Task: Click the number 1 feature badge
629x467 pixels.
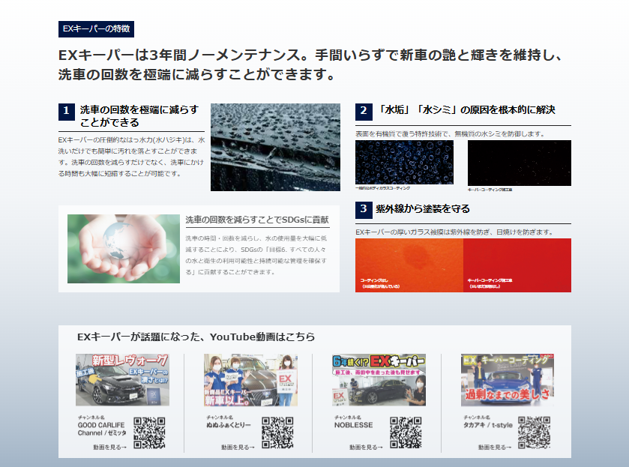Action: pos(66,111)
